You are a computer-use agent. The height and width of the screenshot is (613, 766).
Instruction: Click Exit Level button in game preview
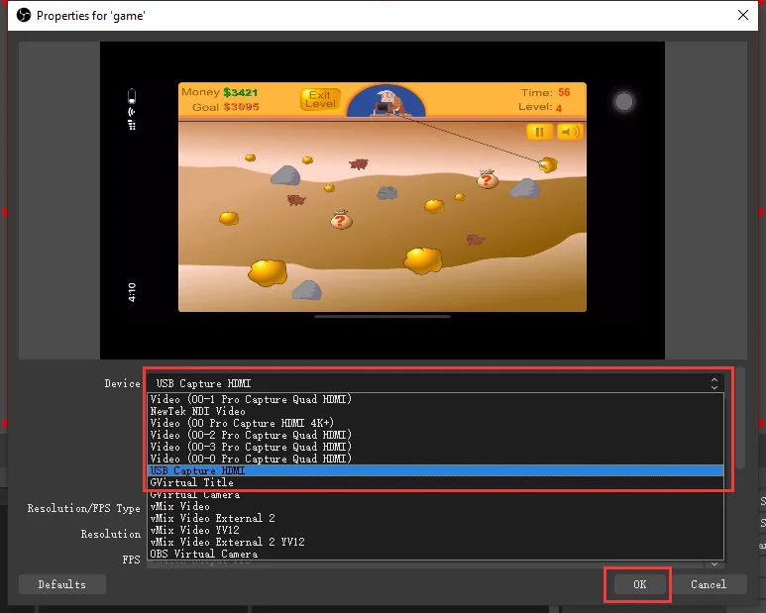[x=320, y=99]
